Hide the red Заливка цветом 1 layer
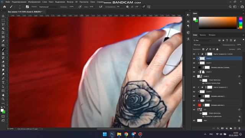 (194, 105)
